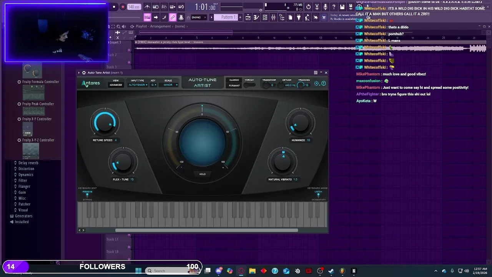
Task: Open the Browser view icon
Action: 282,17
